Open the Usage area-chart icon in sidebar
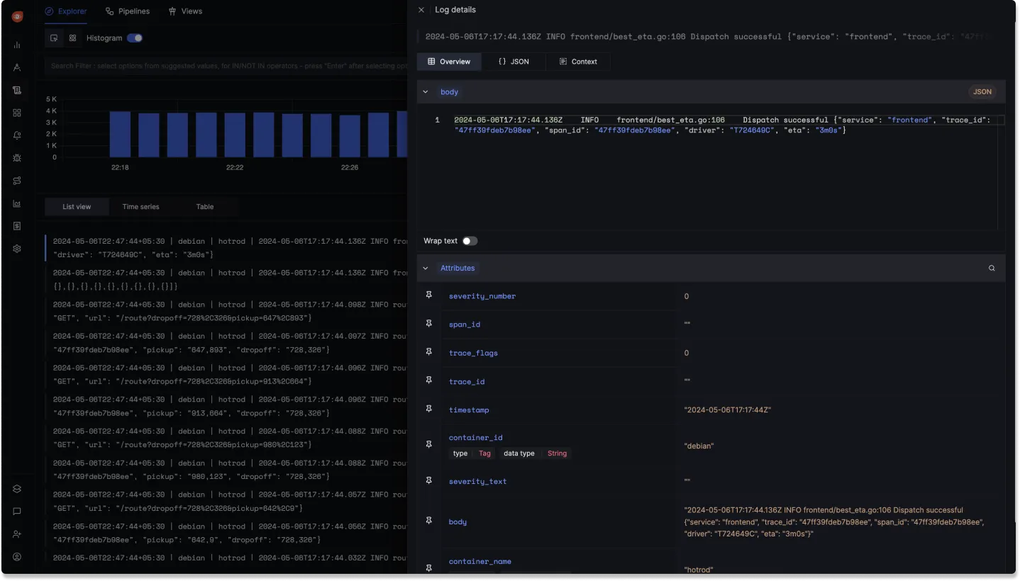The image size is (1020, 581). coord(17,203)
